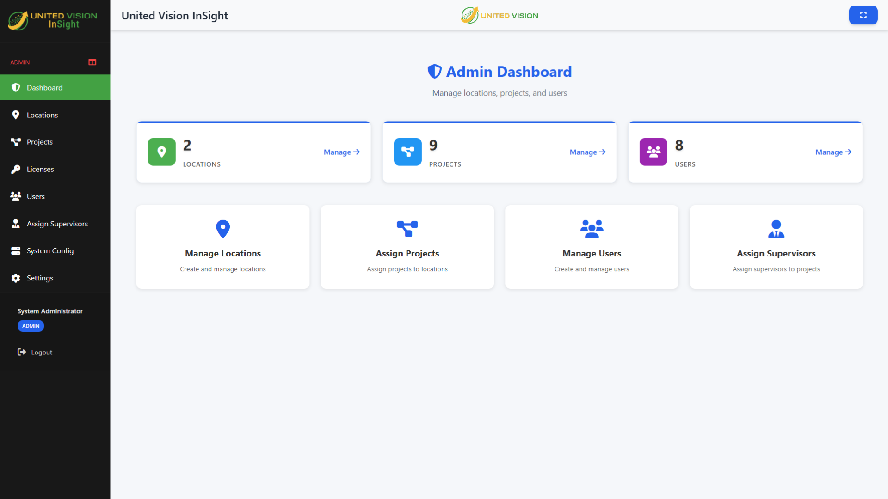The width and height of the screenshot is (888, 499).
Task: Click the Logout button
Action: click(x=35, y=352)
